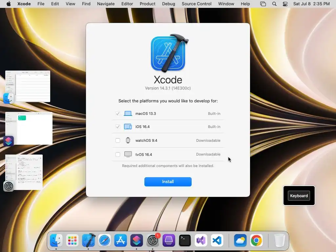
Task: Open the Help menu
Action: pyautogui.click(x=245, y=4)
